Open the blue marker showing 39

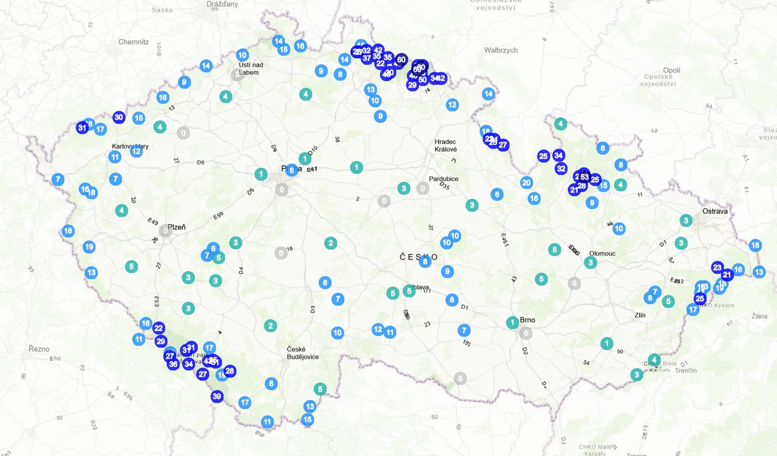(x=217, y=396)
